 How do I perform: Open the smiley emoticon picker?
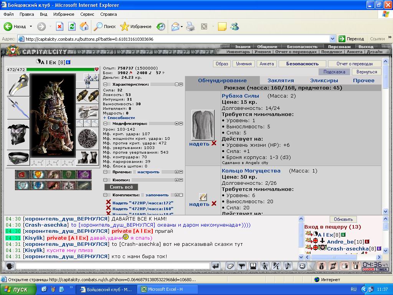[x=302, y=266]
